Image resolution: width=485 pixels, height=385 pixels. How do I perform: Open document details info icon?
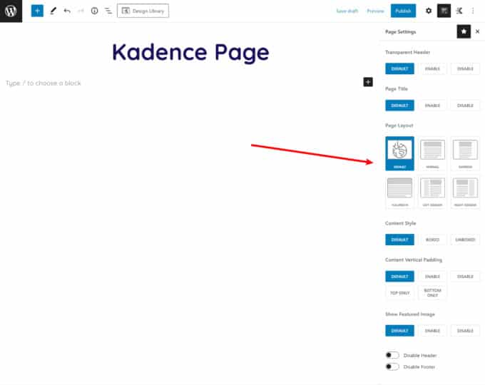click(95, 11)
